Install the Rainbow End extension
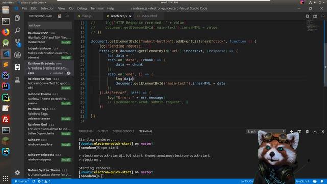Screen dimensions: 327x184 (x=66, y=134)
